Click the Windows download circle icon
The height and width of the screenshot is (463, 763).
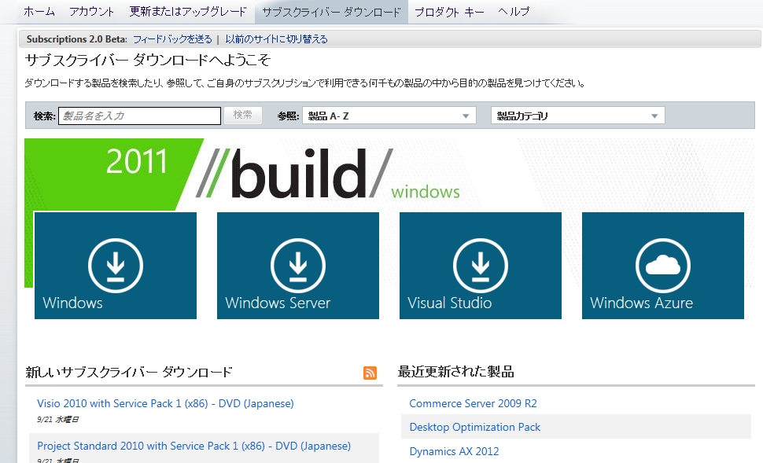(x=116, y=266)
